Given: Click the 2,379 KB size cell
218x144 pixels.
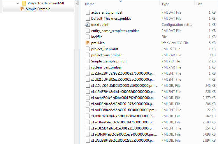Looking at the screenshot, I should click(x=209, y=98).
